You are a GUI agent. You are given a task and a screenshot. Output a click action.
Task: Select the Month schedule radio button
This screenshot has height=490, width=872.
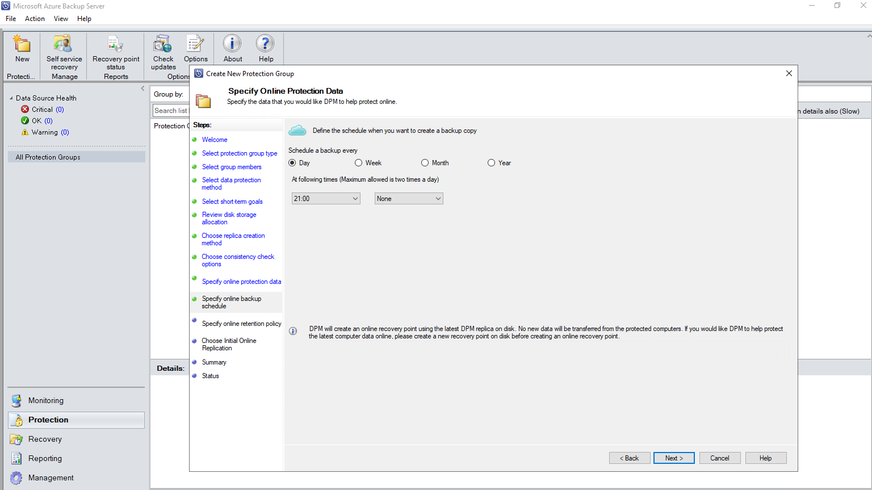tap(425, 163)
